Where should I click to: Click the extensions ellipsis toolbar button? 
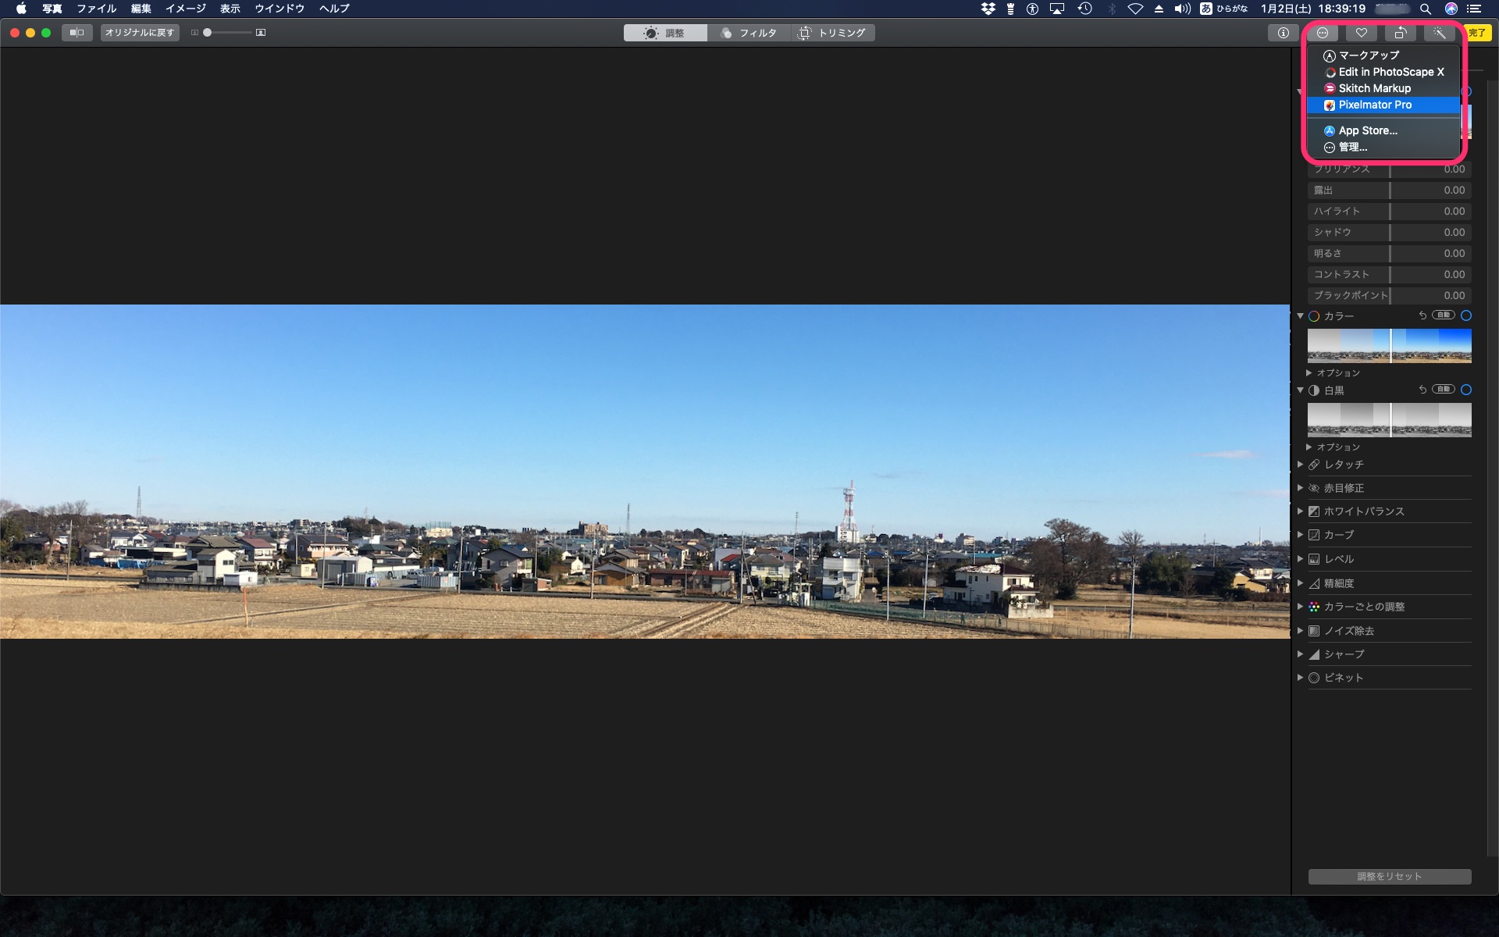click(x=1322, y=33)
